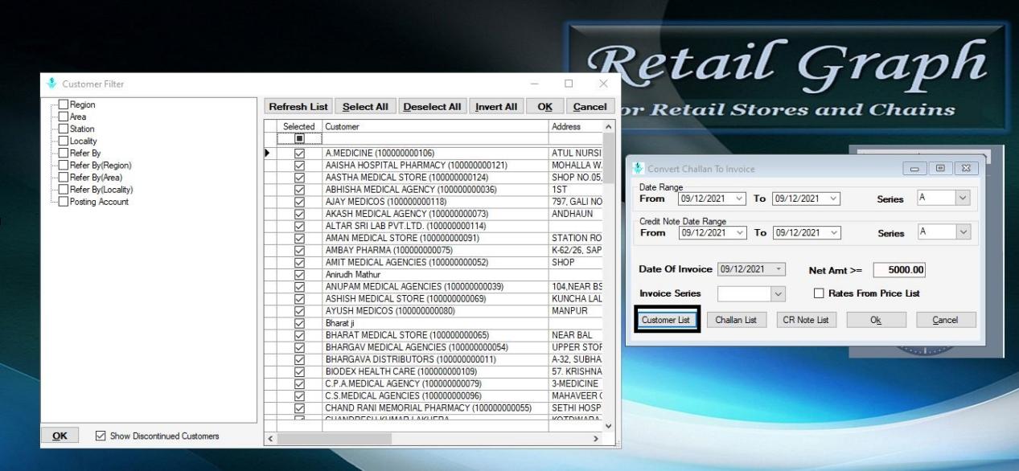This screenshot has height=471, width=1019.
Task: Open Date Of Invoice dropdown
Action: coord(779,269)
